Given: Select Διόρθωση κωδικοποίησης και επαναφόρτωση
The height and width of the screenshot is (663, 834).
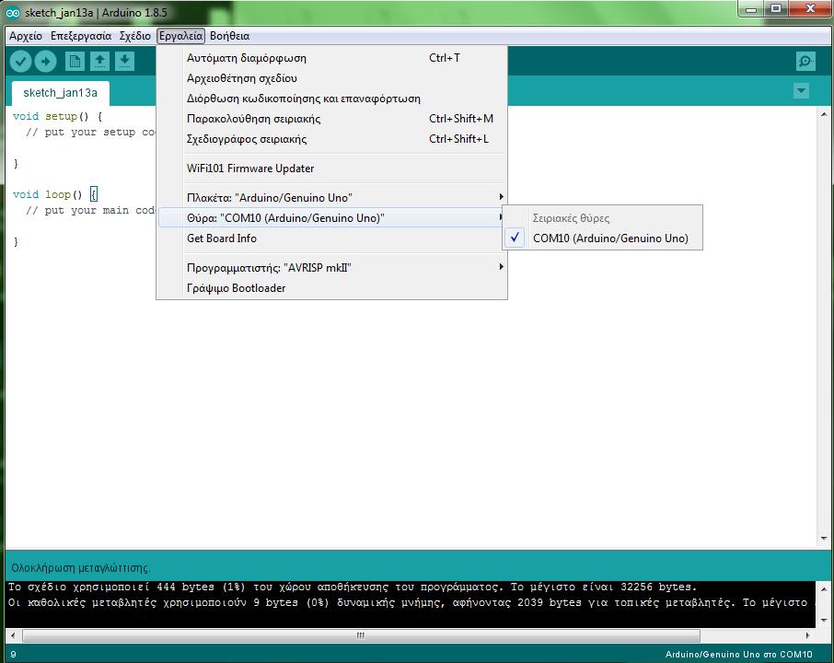Looking at the screenshot, I should click(x=332, y=99).
